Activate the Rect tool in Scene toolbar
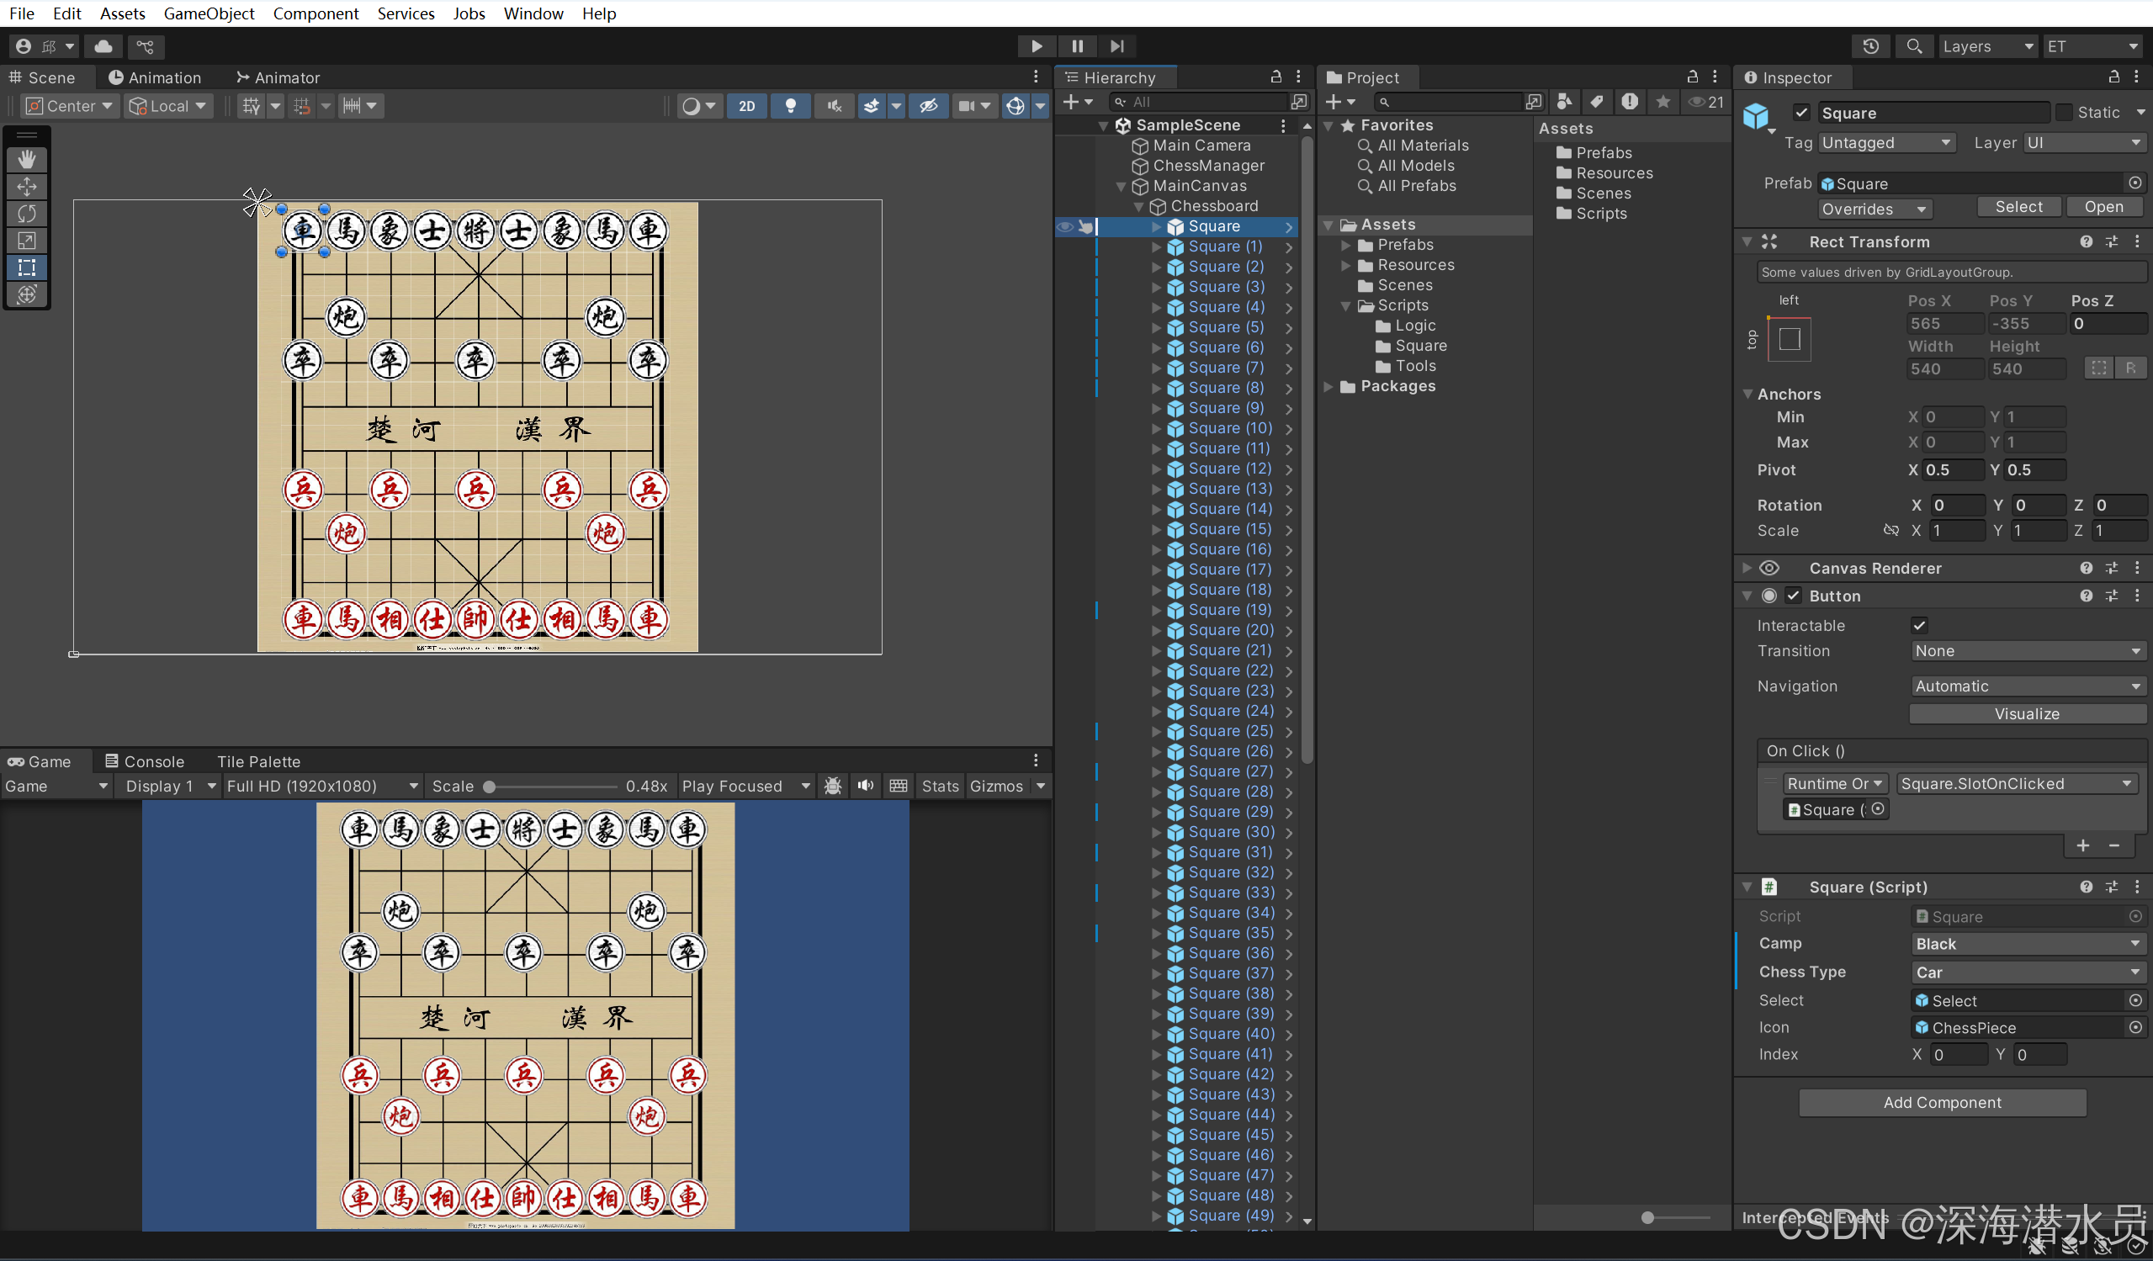The image size is (2153, 1261). pyautogui.click(x=26, y=268)
